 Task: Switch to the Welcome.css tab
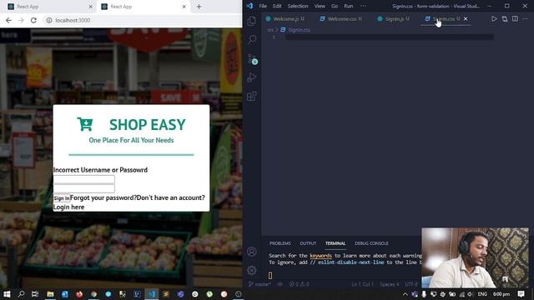pyautogui.click(x=341, y=19)
